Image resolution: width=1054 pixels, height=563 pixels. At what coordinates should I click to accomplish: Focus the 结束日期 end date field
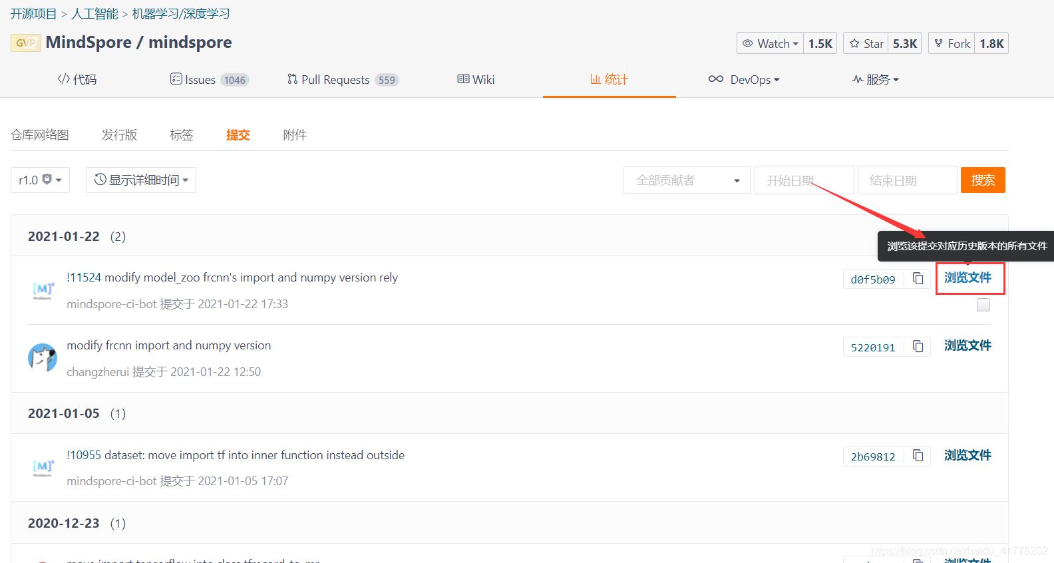[x=908, y=180]
